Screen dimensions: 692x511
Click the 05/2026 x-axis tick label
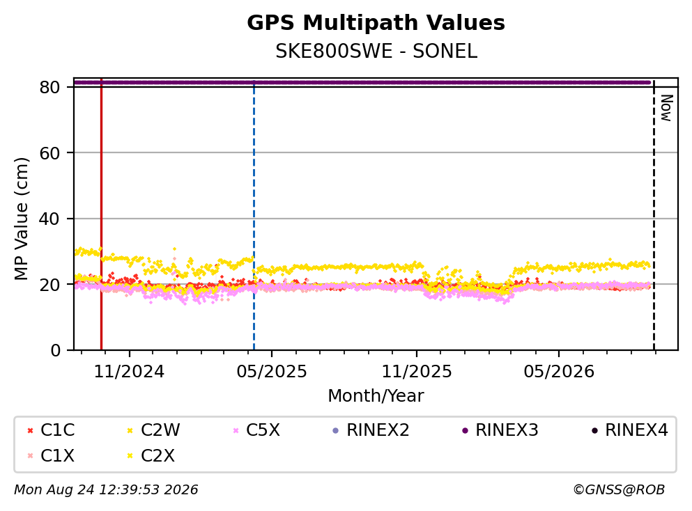coord(559,372)
